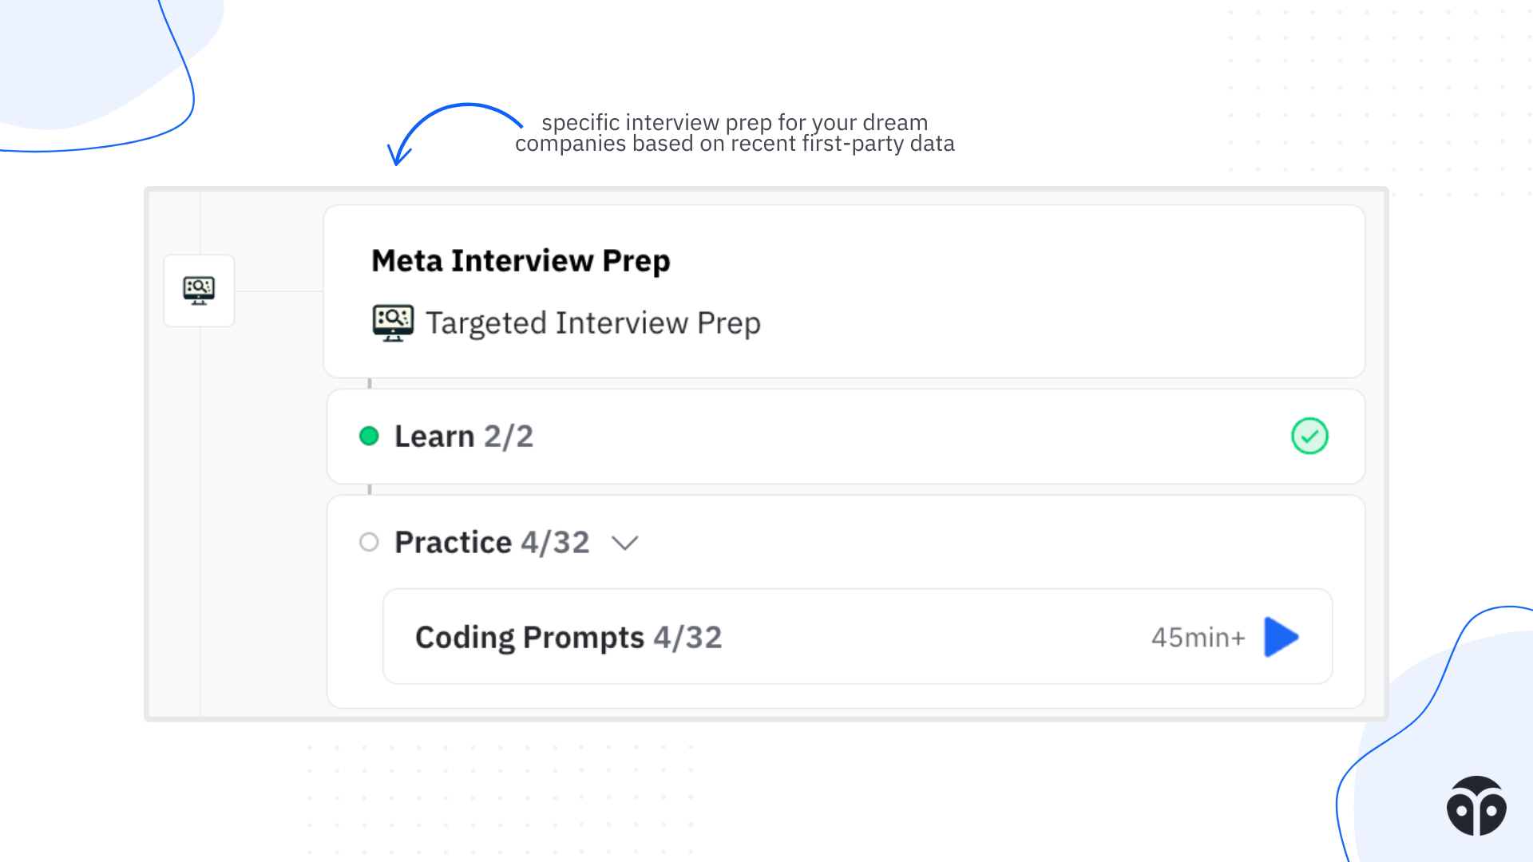Select the empty circle beside Practice
Viewport: 1533px width, 862px height.
tap(369, 543)
